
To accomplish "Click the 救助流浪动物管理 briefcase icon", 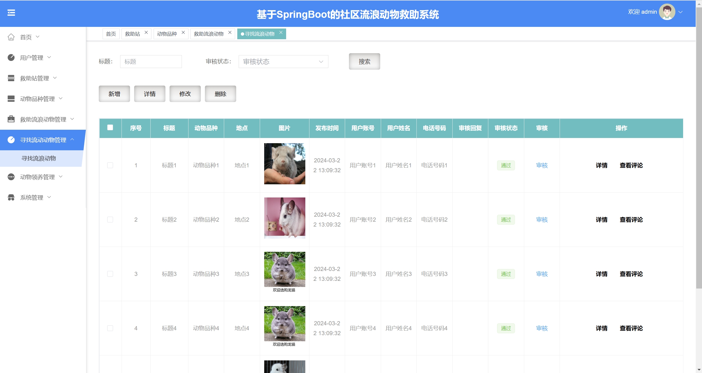I will point(11,119).
